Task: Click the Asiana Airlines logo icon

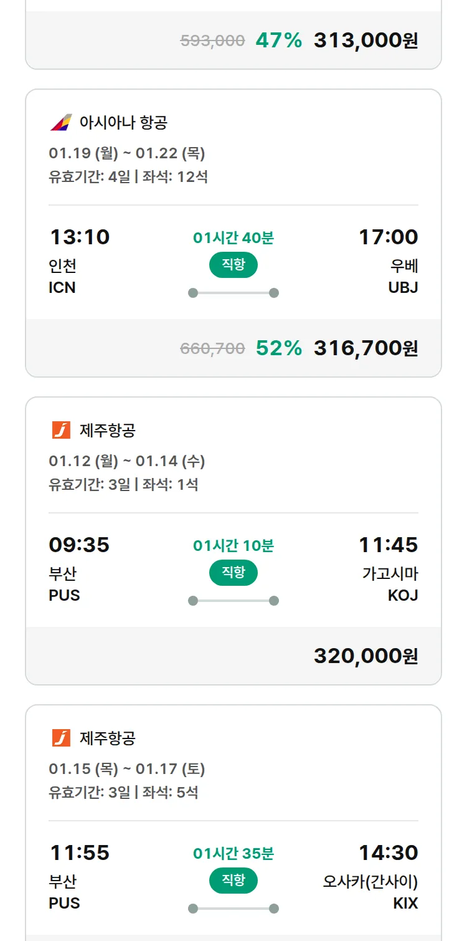Action: click(61, 122)
